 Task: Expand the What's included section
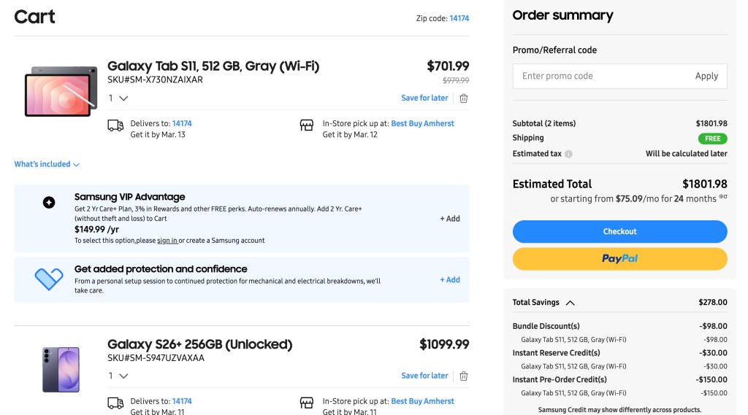47,164
